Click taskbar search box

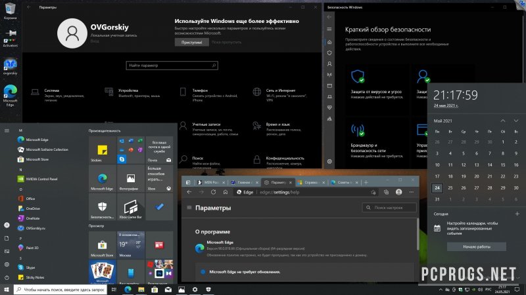(x=60, y=289)
